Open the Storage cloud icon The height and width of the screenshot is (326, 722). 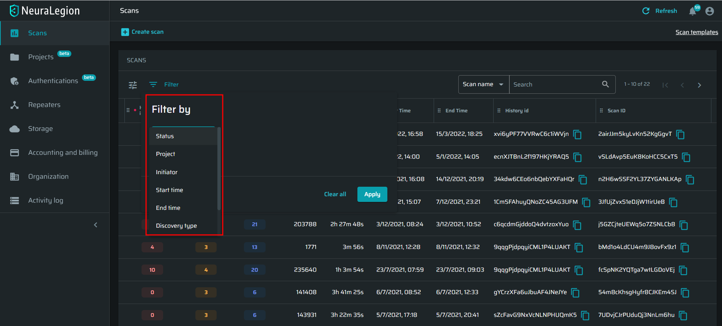click(x=14, y=129)
